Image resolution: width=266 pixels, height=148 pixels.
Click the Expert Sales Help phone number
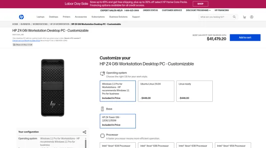(x=131, y=11)
